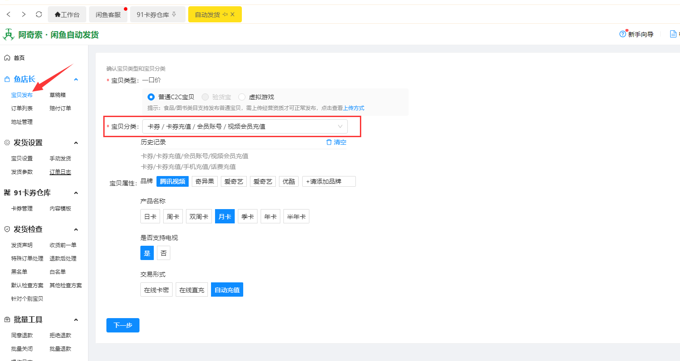The width and height of the screenshot is (680, 361).
Task: Switch to the 闲鱼客服 tab
Action: [108, 14]
